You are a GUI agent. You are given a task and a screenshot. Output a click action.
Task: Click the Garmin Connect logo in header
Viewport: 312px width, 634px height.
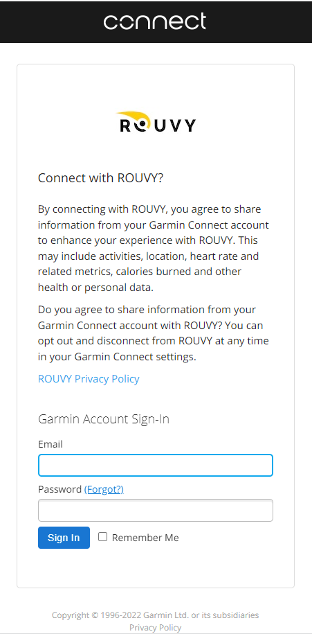coord(155,21)
